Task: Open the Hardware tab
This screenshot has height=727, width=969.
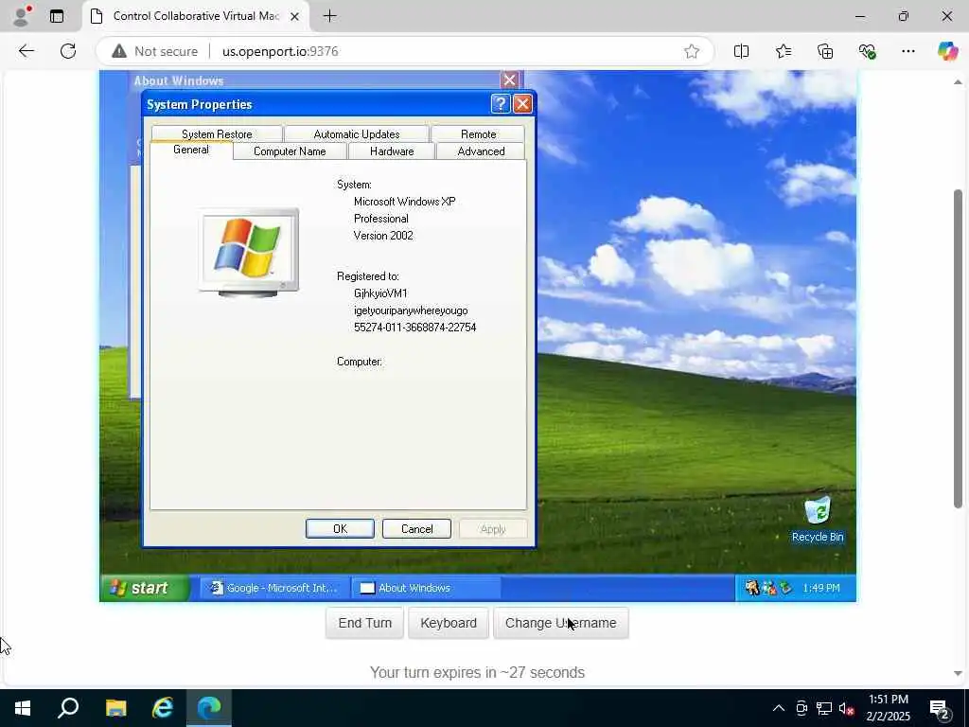Action: click(392, 151)
